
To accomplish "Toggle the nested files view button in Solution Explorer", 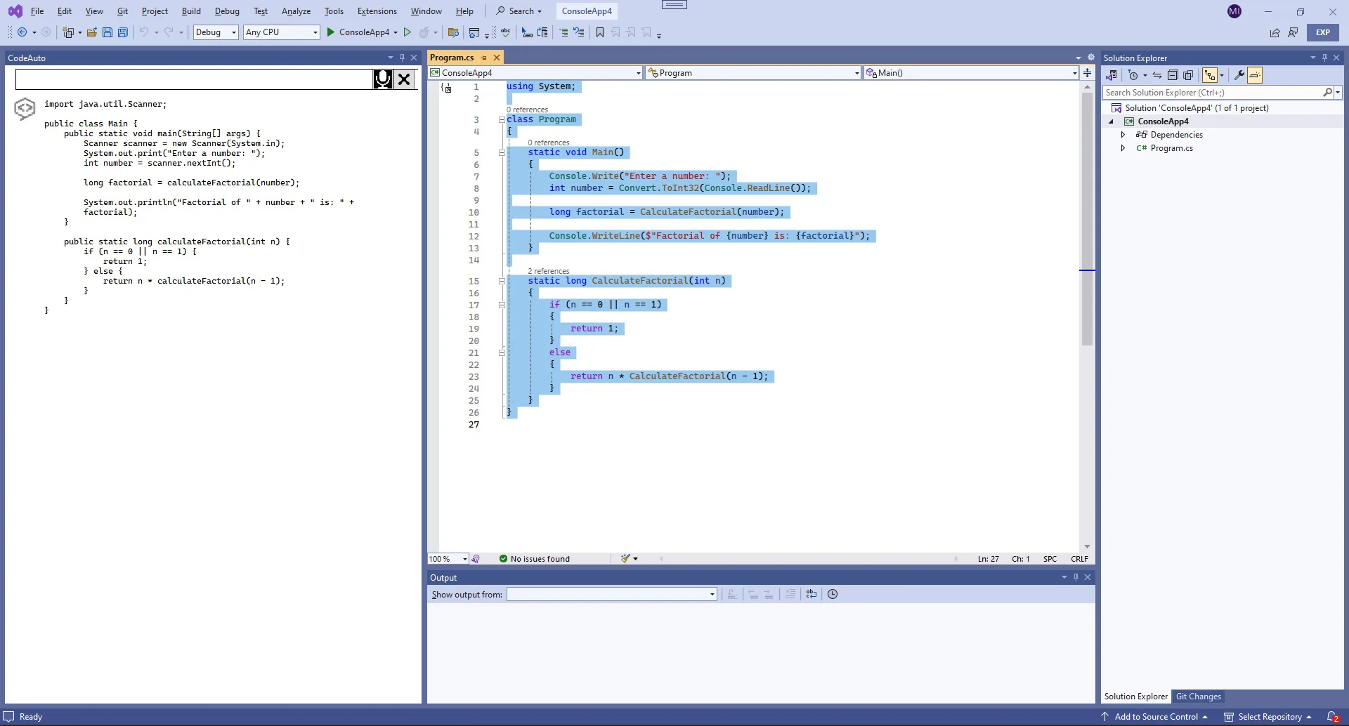I will pyautogui.click(x=1210, y=75).
